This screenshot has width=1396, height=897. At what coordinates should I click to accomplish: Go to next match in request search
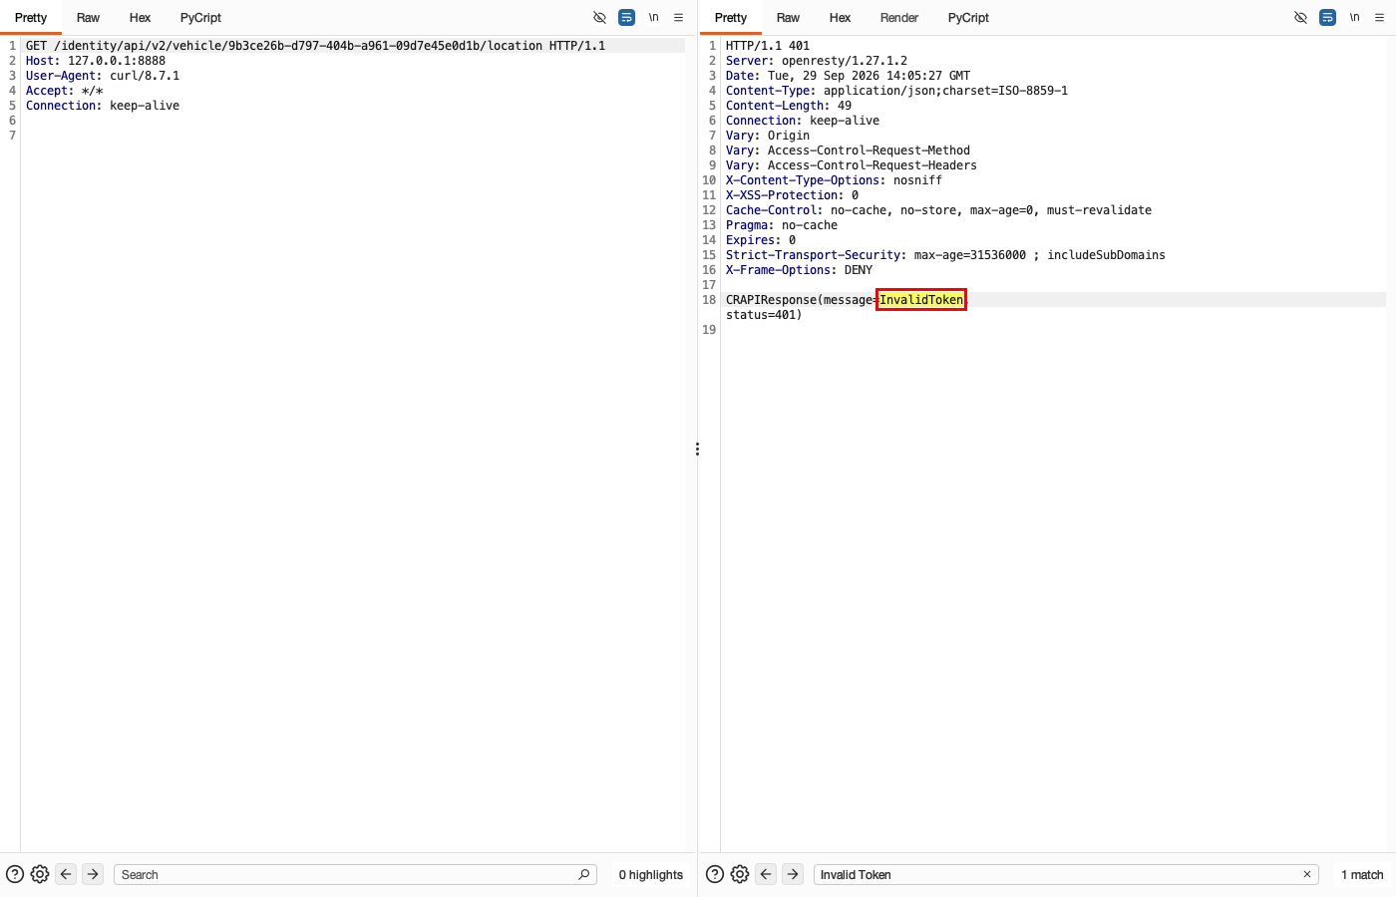click(x=93, y=874)
